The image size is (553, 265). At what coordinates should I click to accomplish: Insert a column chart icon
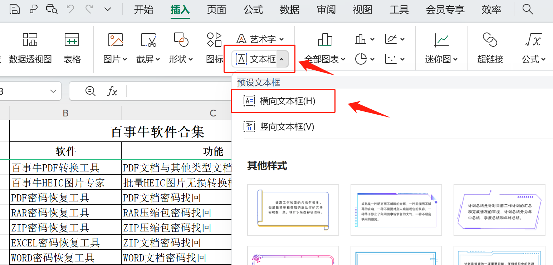pyautogui.click(x=361, y=39)
